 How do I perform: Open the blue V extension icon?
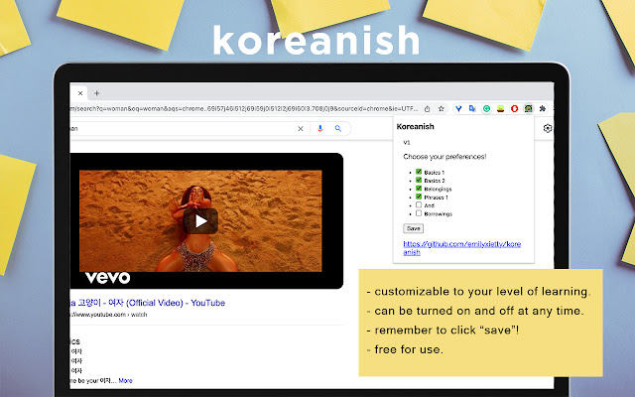click(x=458, y=108)
